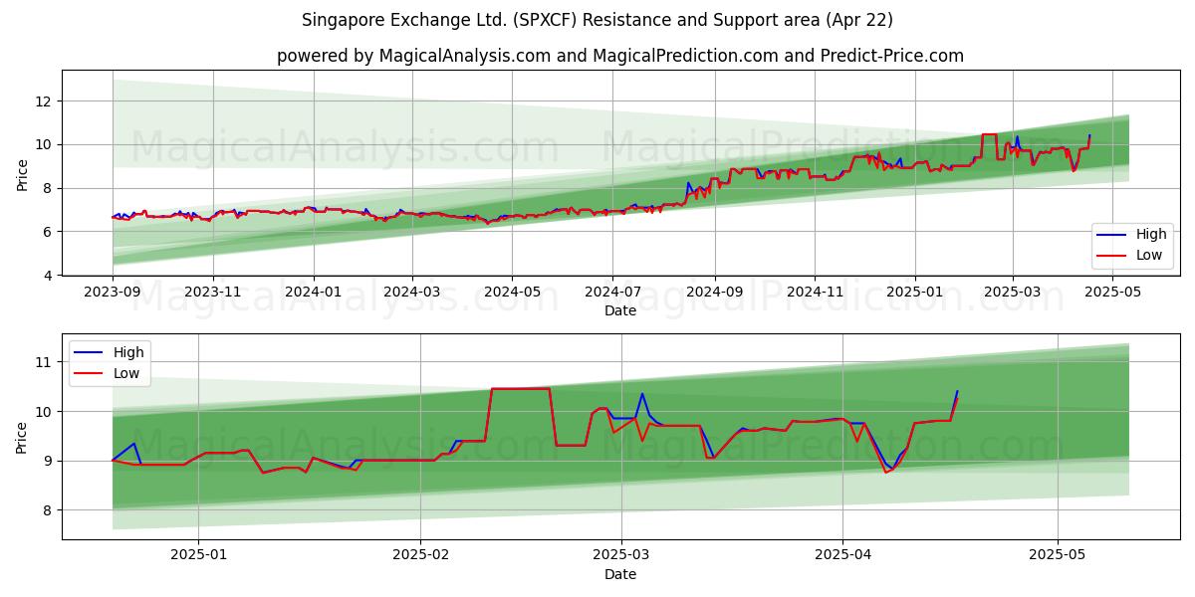
Task: Click the top chart y-axis value '12'
Action: pyautogui.click(x=46, y=101)
